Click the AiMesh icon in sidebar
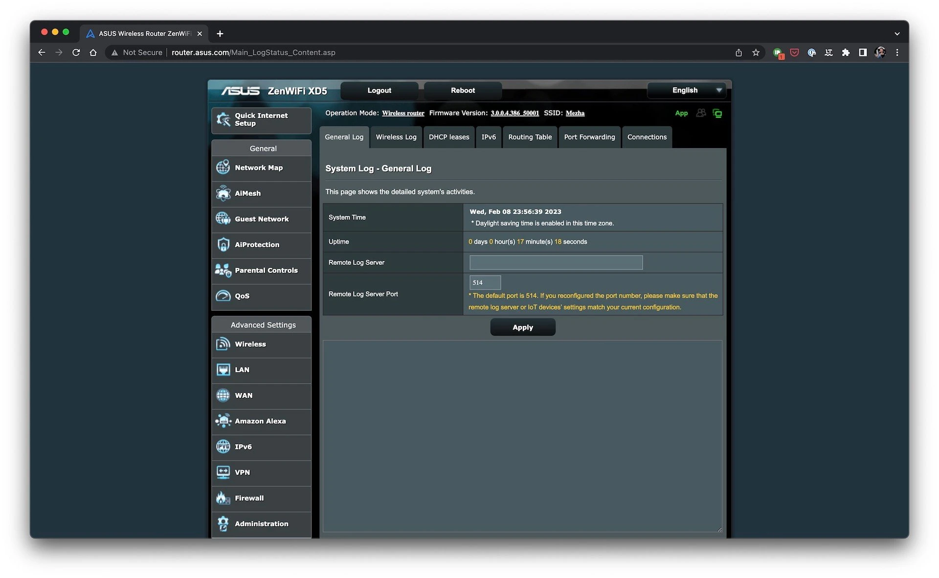This screenshot has height=578, width=939. pyautogui.click(x=223, y=193)
